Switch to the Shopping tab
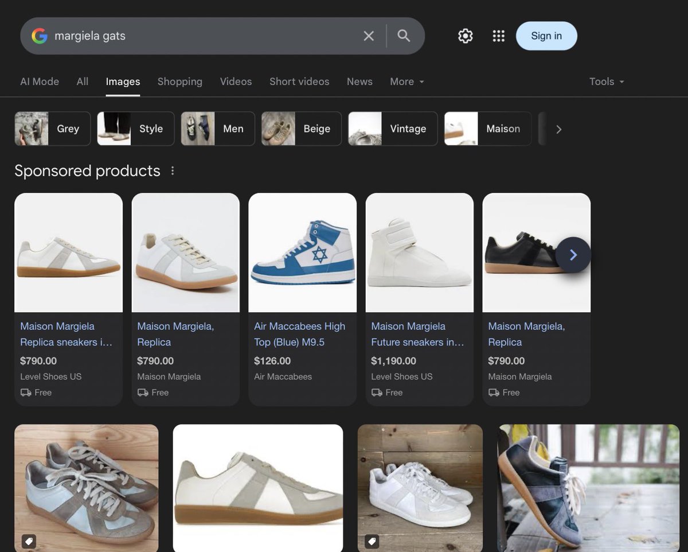 [x=180, y=81]
